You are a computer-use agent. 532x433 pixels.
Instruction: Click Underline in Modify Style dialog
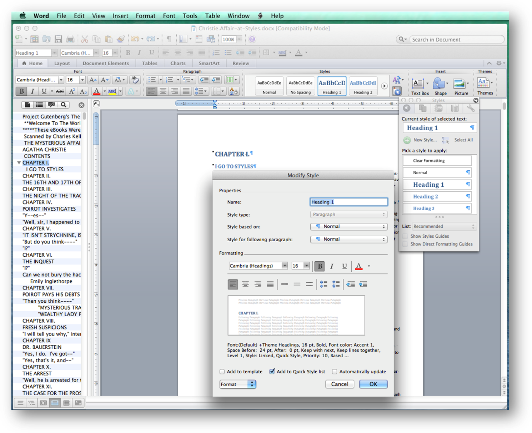344,266
